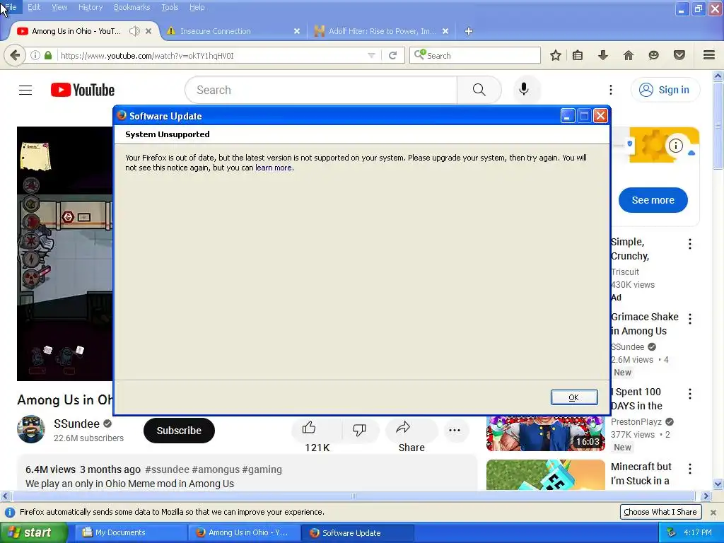
Task: Click the See more button
Action: point(653,200)
